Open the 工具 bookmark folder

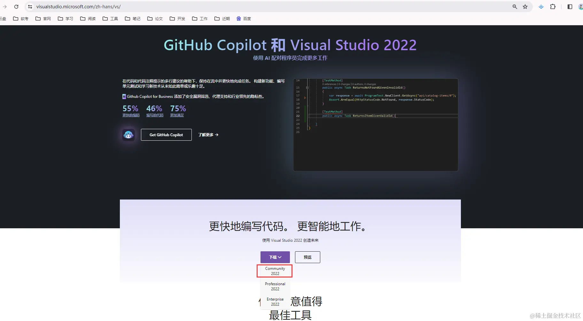click(110, 19)
